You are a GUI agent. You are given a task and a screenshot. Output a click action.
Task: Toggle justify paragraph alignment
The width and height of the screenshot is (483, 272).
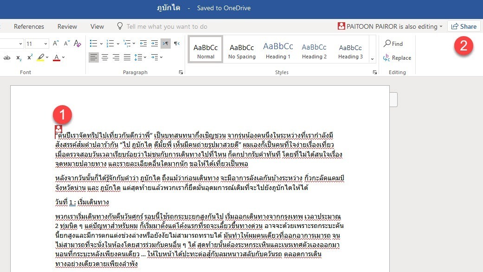127,58
